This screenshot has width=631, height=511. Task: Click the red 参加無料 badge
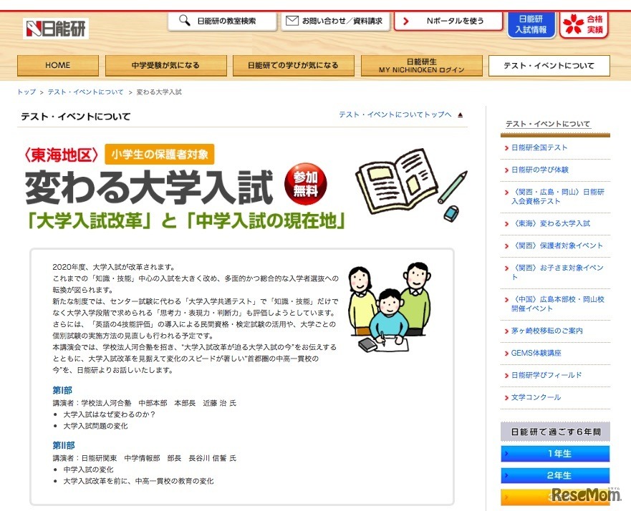tap(305, 184)
